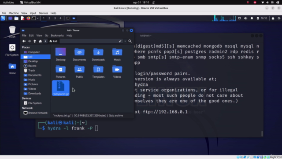Select File System under Devices
The height and width of the screenshot is (159, 282).
(x=36, y=103)
